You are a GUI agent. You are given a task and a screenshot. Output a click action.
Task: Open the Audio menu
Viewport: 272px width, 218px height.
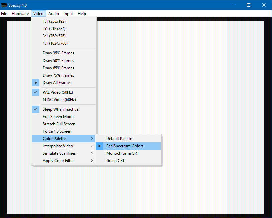[x=53, y=14]
